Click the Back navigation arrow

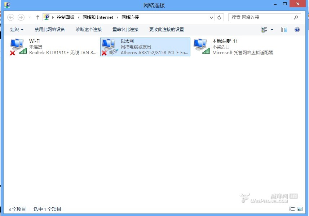click(11, 17)
